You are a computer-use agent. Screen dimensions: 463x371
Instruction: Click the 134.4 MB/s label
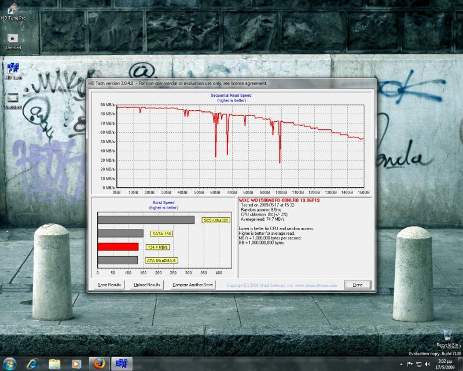tap(157, 247)
